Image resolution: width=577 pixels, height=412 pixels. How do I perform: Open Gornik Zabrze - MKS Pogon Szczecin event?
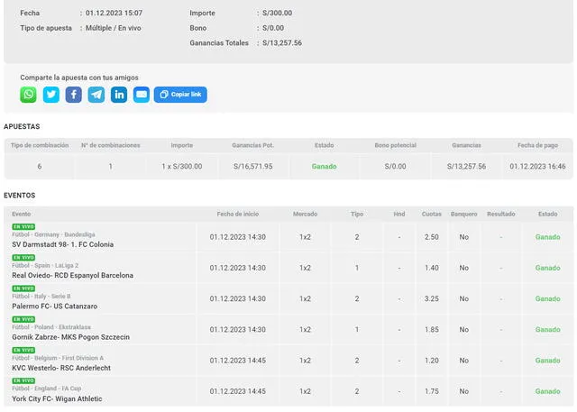(x=70, y=337)
